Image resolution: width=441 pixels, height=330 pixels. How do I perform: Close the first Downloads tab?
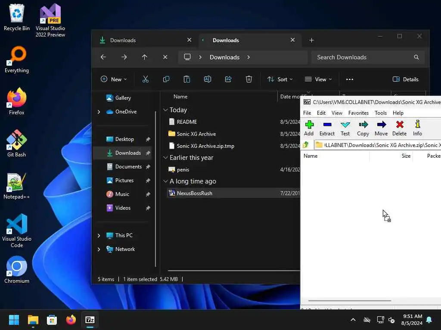(189, 40)
